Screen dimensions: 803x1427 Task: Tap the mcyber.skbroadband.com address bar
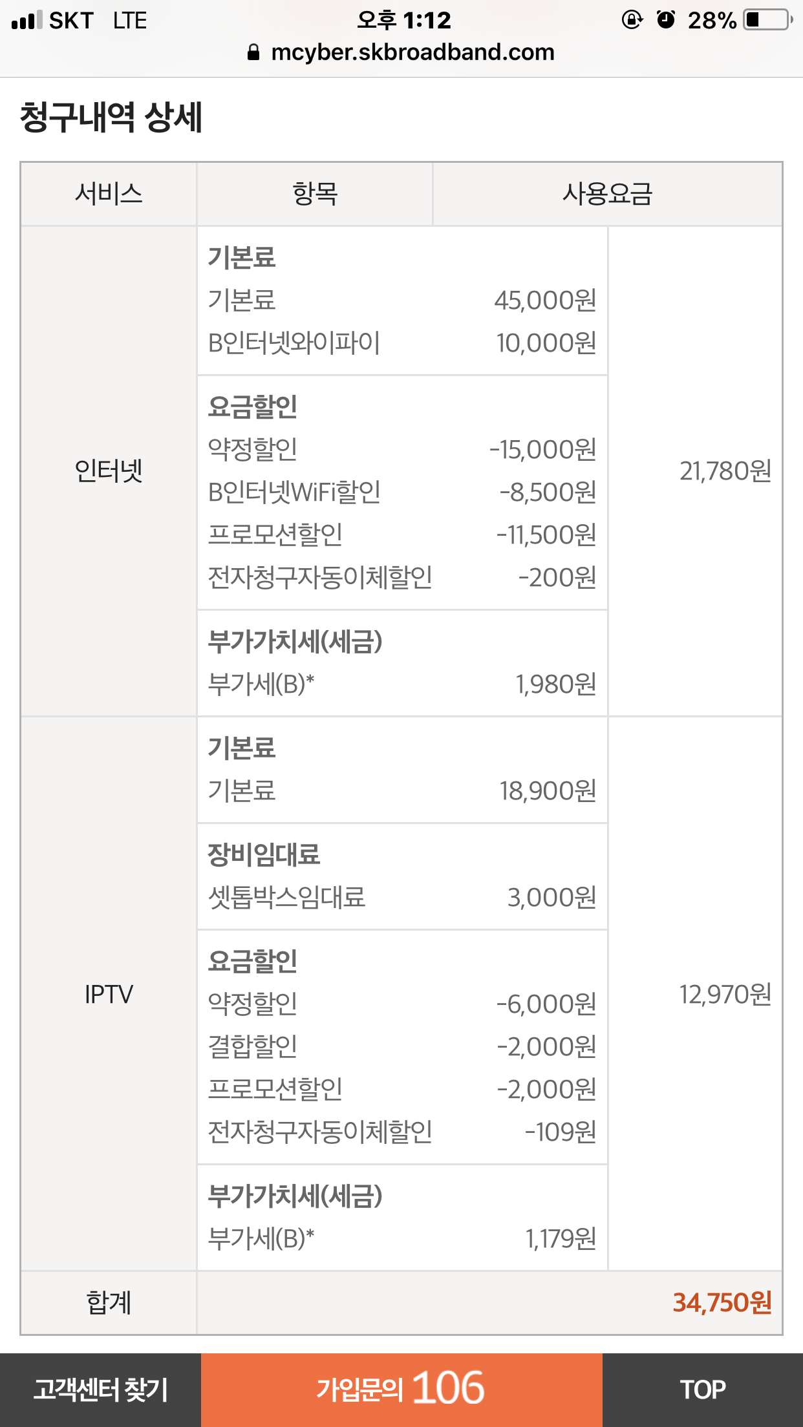coord(412,52)
